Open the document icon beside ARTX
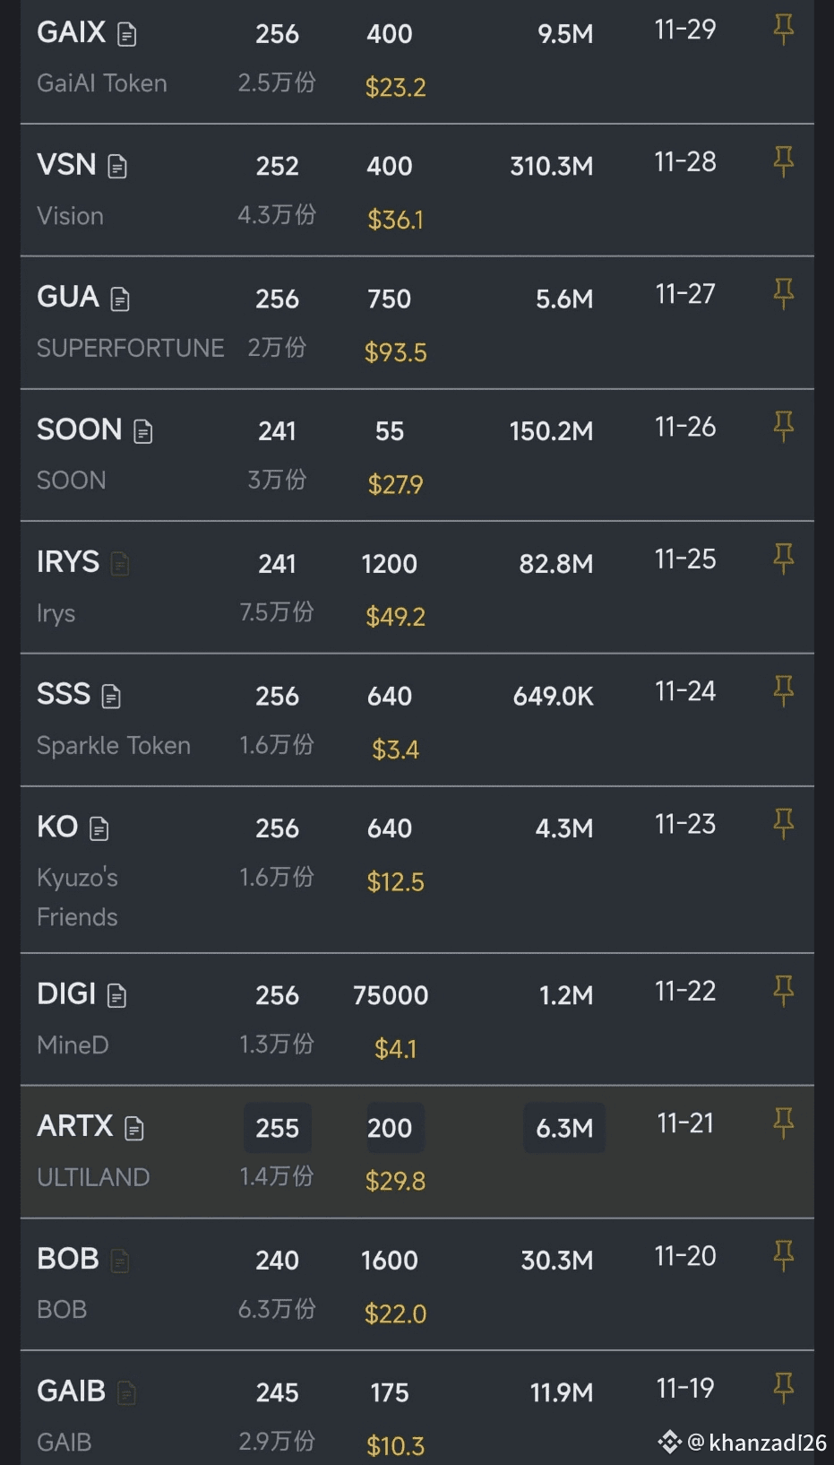 point(134,1129)
